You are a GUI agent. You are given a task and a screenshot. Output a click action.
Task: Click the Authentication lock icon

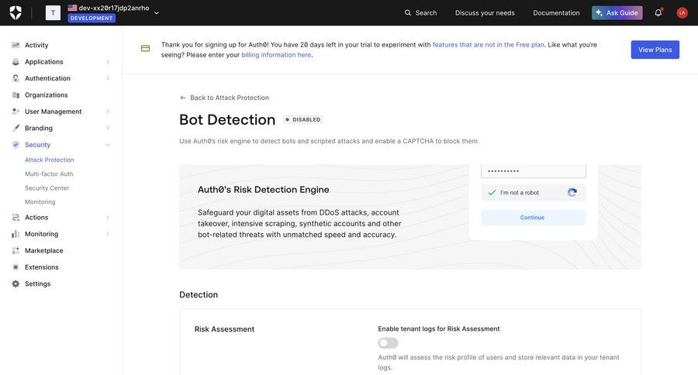16,78
